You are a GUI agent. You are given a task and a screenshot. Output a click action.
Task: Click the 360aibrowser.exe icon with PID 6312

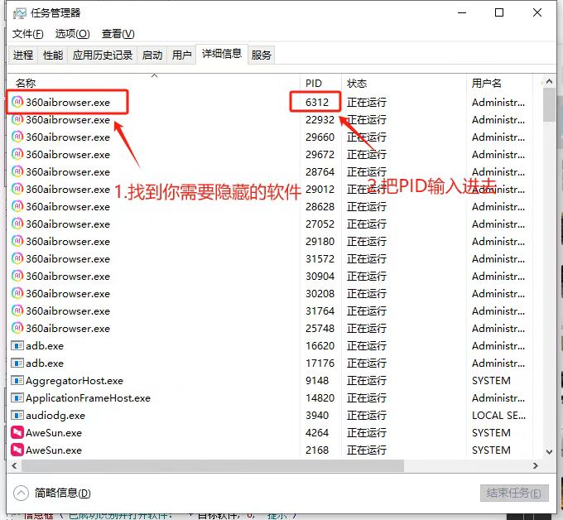point(17,103)
